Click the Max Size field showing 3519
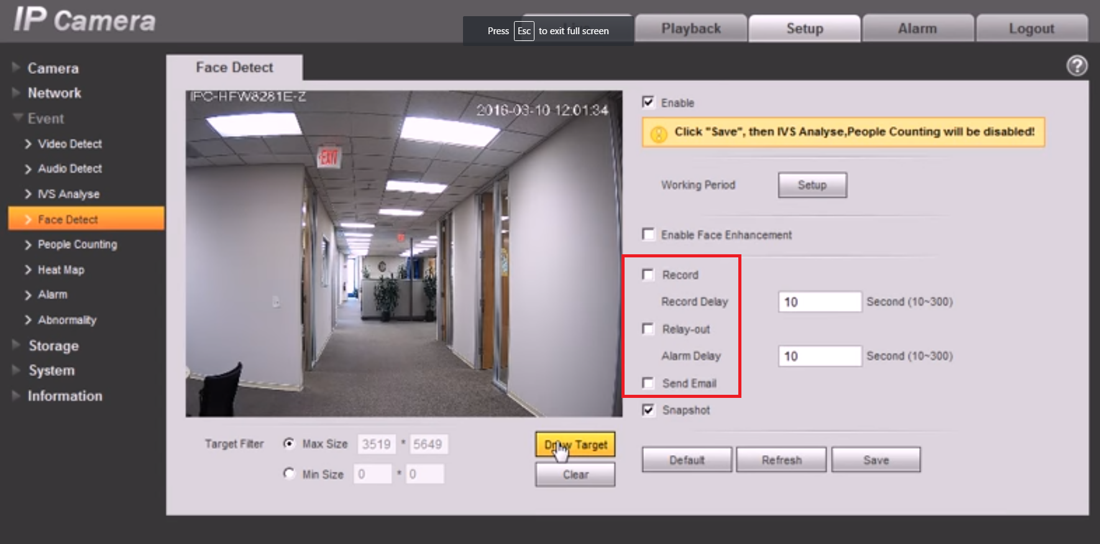The image size is (1100, 544). point(377,445)
